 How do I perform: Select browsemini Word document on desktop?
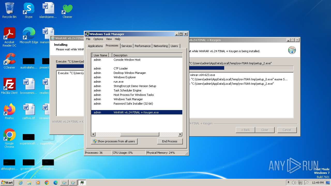pos(29,86)
